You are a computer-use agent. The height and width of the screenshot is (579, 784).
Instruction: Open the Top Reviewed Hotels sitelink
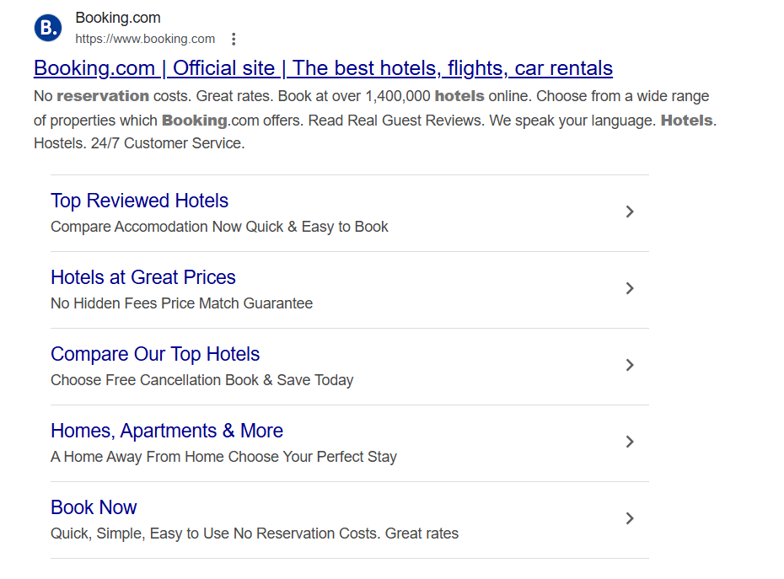(139, 201)
